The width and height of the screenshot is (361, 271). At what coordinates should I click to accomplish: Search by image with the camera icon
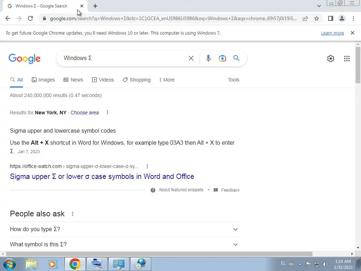click(222, 58)
